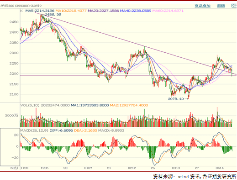Image resolution: width=237 pixels, height=180 pixels.
Task: Click the volume value 20202474.0000
Action: pyautogui.click(x=55, y=105)
